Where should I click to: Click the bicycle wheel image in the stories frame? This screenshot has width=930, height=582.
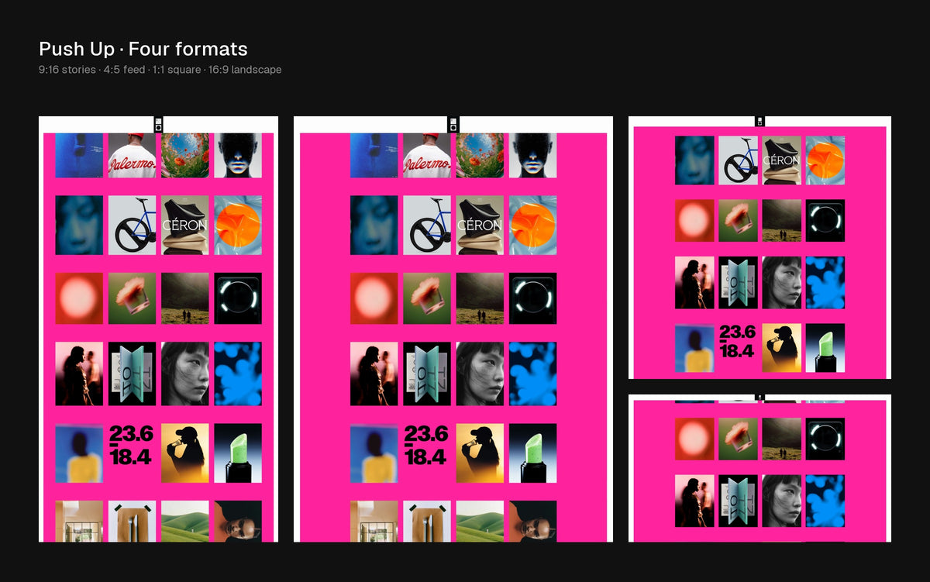(132, 225)
